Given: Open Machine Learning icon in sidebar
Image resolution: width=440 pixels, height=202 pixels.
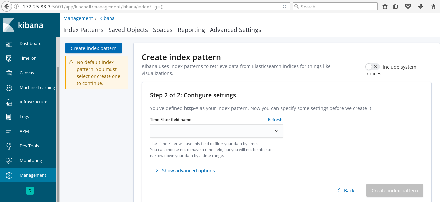Looking at the screenshot, I should [x=9, y=88].
